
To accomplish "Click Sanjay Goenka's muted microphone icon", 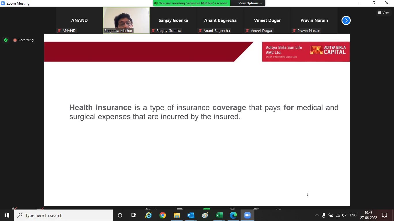I will [x=153, y=31].
